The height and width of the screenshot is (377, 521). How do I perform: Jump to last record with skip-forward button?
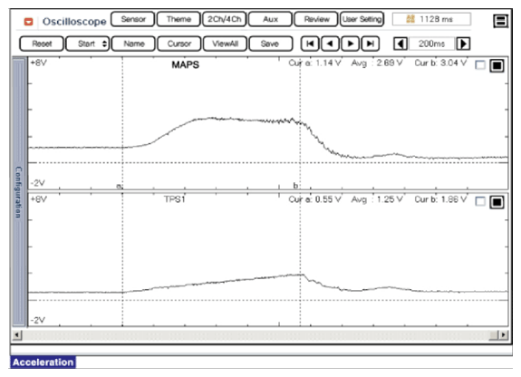(x=371, y=43)
